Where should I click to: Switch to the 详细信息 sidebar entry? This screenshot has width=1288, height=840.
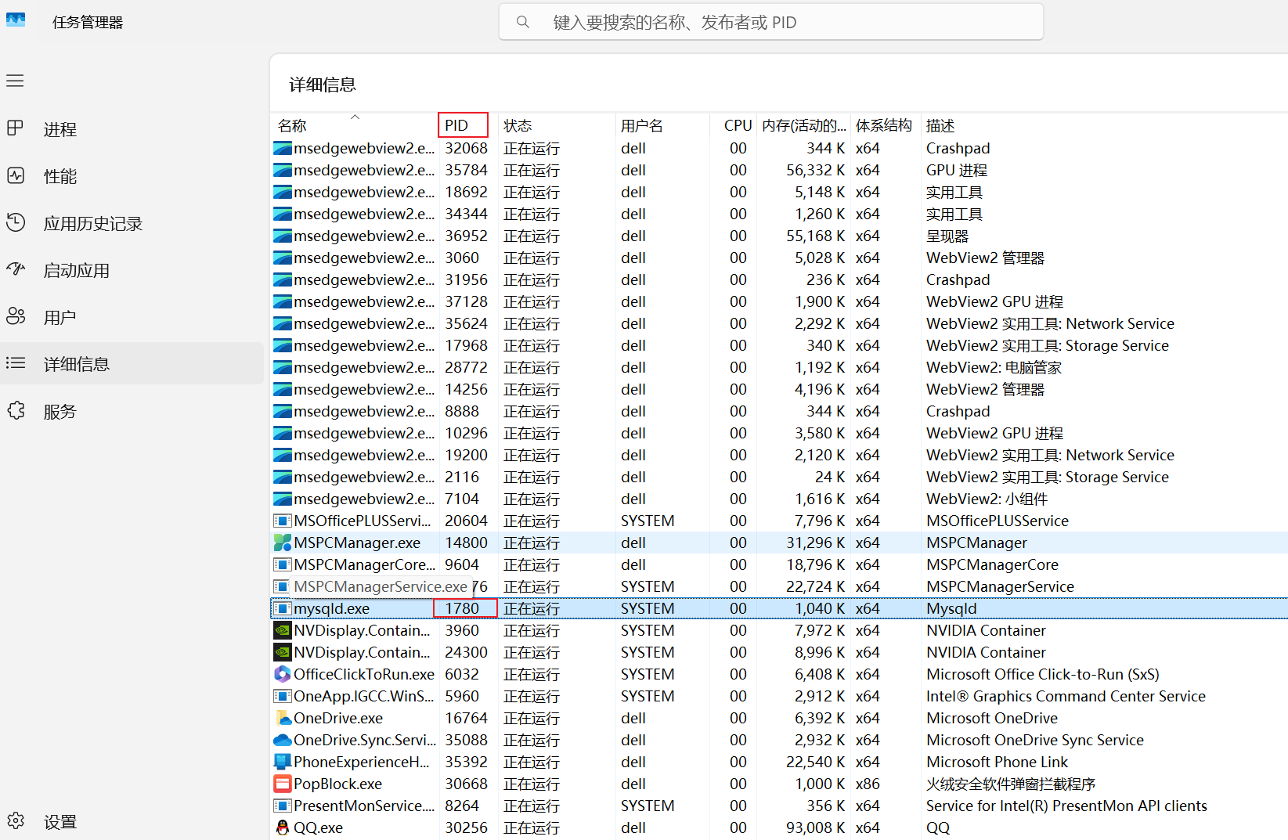click(x=76, y=363)
